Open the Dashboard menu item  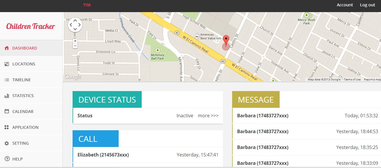pos(31,48)
